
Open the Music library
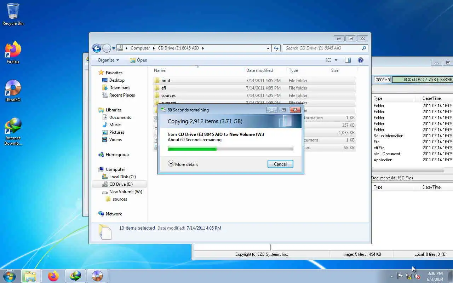coord(115,125)
